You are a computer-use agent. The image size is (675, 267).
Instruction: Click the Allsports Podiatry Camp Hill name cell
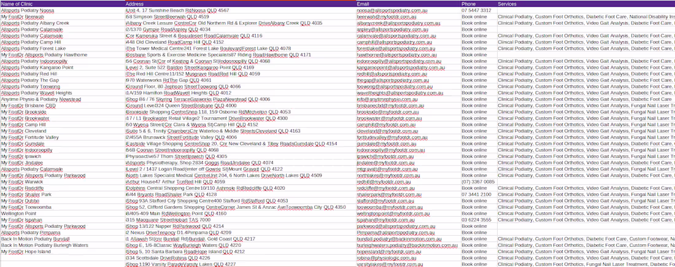63,42
